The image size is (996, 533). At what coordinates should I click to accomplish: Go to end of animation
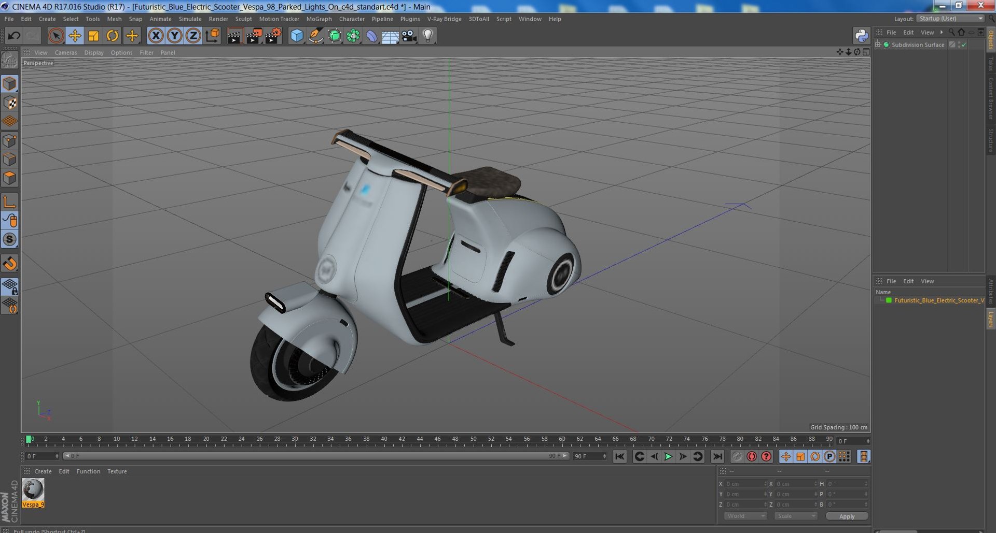pyautogui.click(x=717, y=456)
